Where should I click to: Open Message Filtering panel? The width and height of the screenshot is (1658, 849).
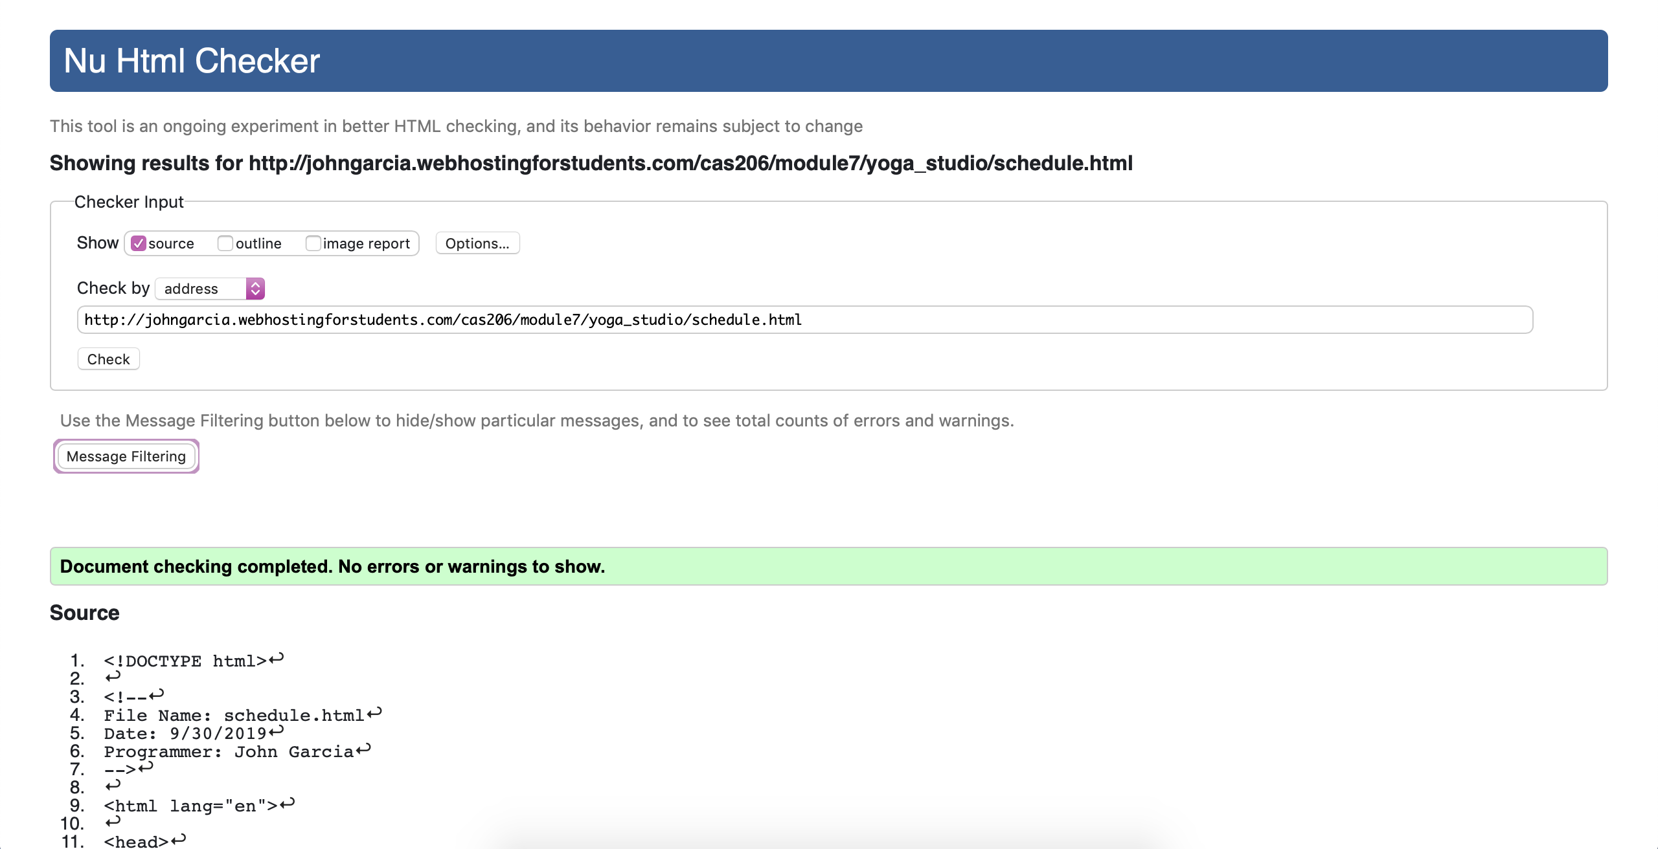click(x=126, y=456)
